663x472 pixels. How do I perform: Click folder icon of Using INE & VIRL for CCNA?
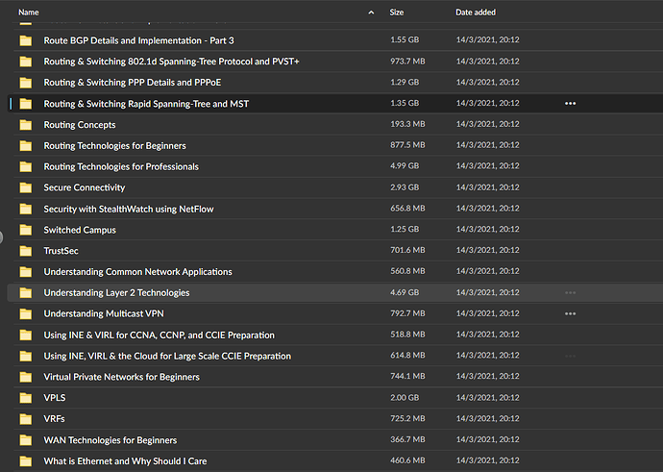tap(26, 335)
